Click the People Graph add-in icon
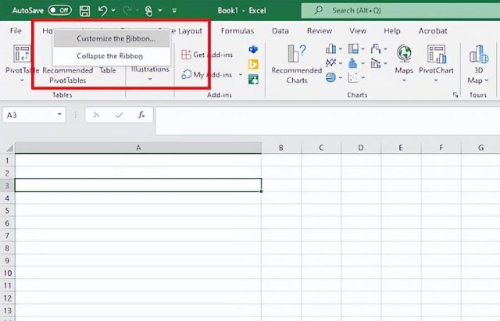The image size is (500, 321). pyautogui.click(x=253, y=79)
